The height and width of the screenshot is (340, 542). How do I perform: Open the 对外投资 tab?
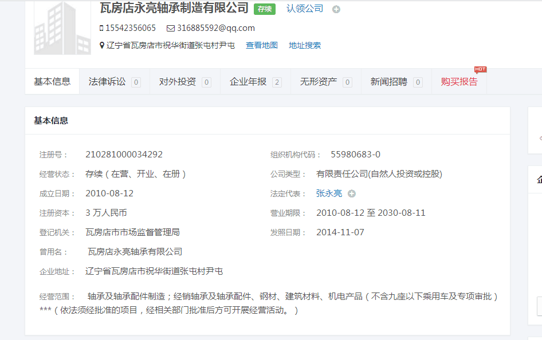178,82
